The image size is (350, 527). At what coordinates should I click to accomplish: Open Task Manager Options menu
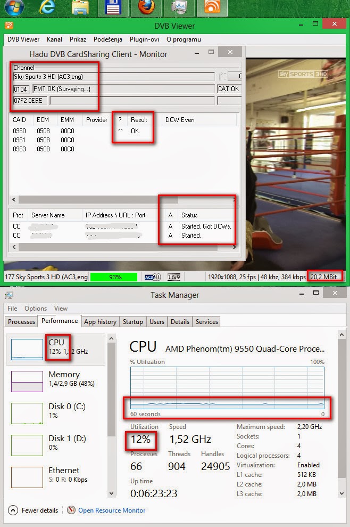click(36, 308)
